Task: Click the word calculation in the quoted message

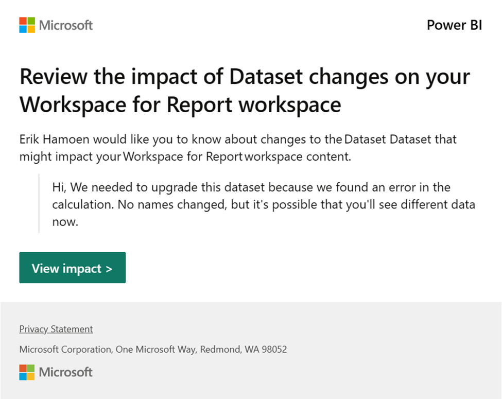Action: 82,204
